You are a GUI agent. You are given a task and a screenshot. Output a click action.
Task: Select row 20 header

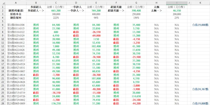[3, 75]
